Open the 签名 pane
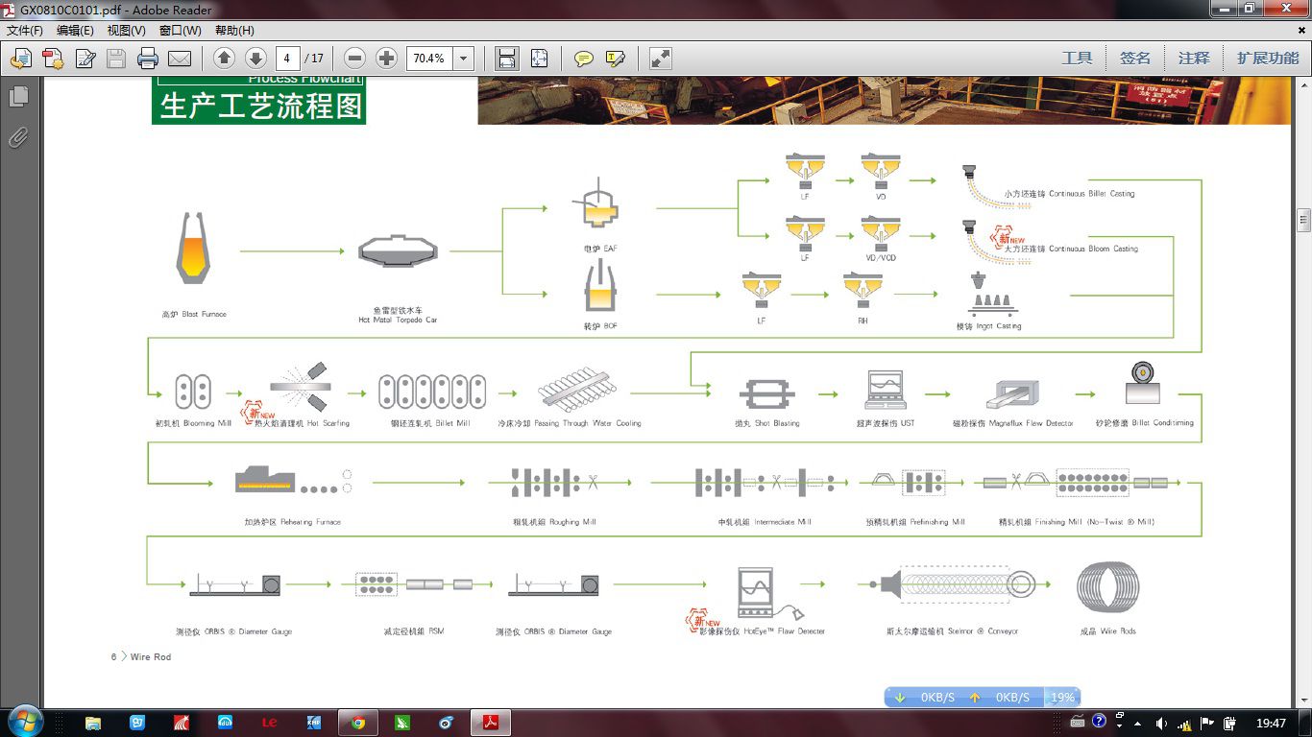 [x=1135, y=59]
